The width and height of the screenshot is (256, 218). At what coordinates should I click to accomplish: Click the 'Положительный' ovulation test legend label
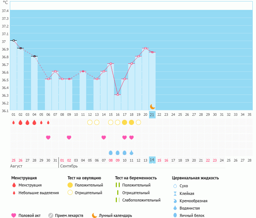89,185
